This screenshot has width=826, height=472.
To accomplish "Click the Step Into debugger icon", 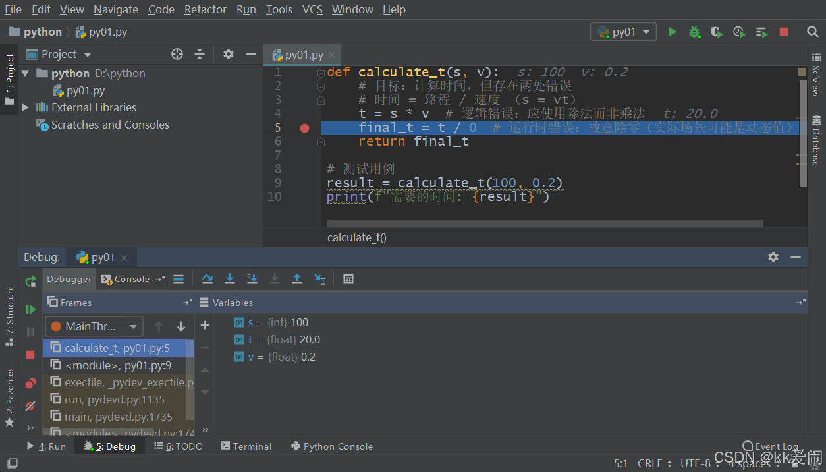I will coord(229,279).
